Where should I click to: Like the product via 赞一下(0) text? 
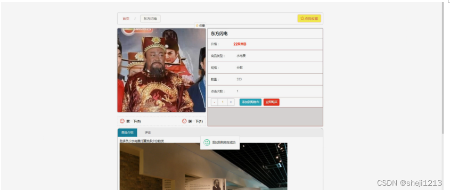134,121
